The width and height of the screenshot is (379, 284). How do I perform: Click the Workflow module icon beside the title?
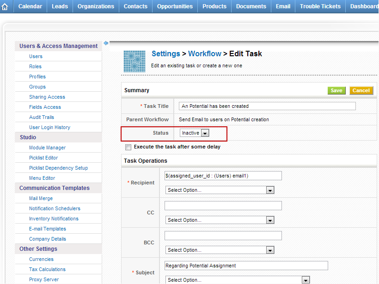tap(134, 61)
